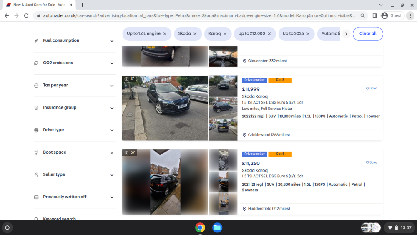Image resolution: width=417 pixels, height=235 pixels.
Task: Remove the Karoq filter chip
Action: (225, 34)
